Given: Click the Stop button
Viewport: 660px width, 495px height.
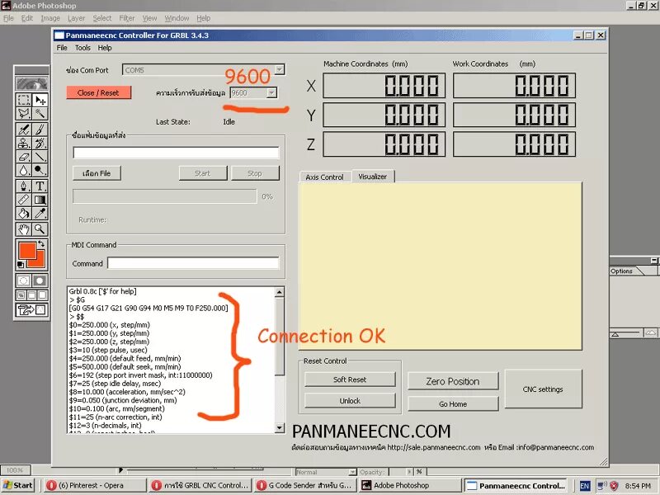Looking at the screenshot, I should click(255, 173).
